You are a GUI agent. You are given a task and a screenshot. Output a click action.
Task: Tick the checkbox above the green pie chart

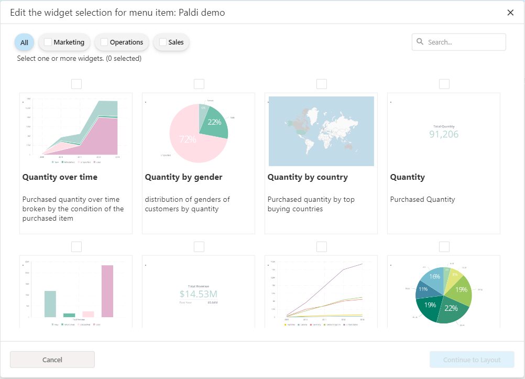[444, 246]
